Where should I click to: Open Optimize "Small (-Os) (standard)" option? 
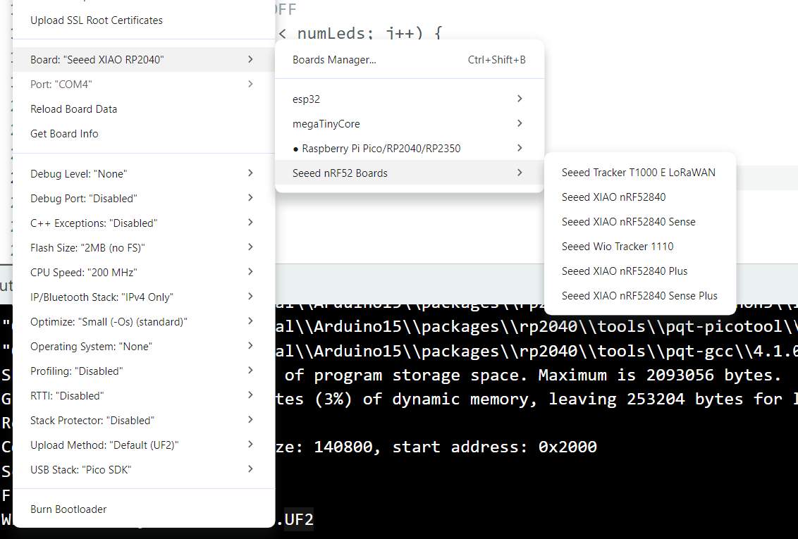tap(144, 321)
